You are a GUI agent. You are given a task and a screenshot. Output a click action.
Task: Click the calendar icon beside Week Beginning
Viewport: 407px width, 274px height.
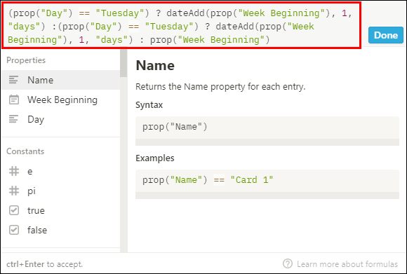pyautogui.click(x=14, y=100)
